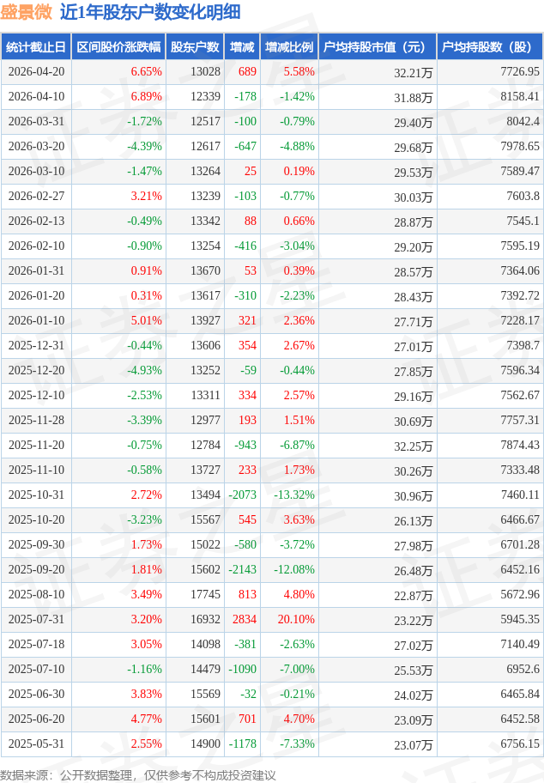The width and height of the screenshot is (544, 783).
Task: Select the 2026-04-20 date cell
Action: [35, 72]
